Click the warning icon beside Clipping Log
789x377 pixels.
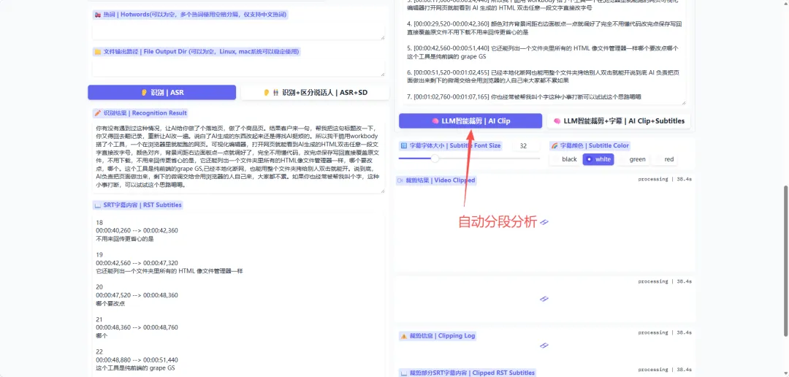[x=403, y=336]
